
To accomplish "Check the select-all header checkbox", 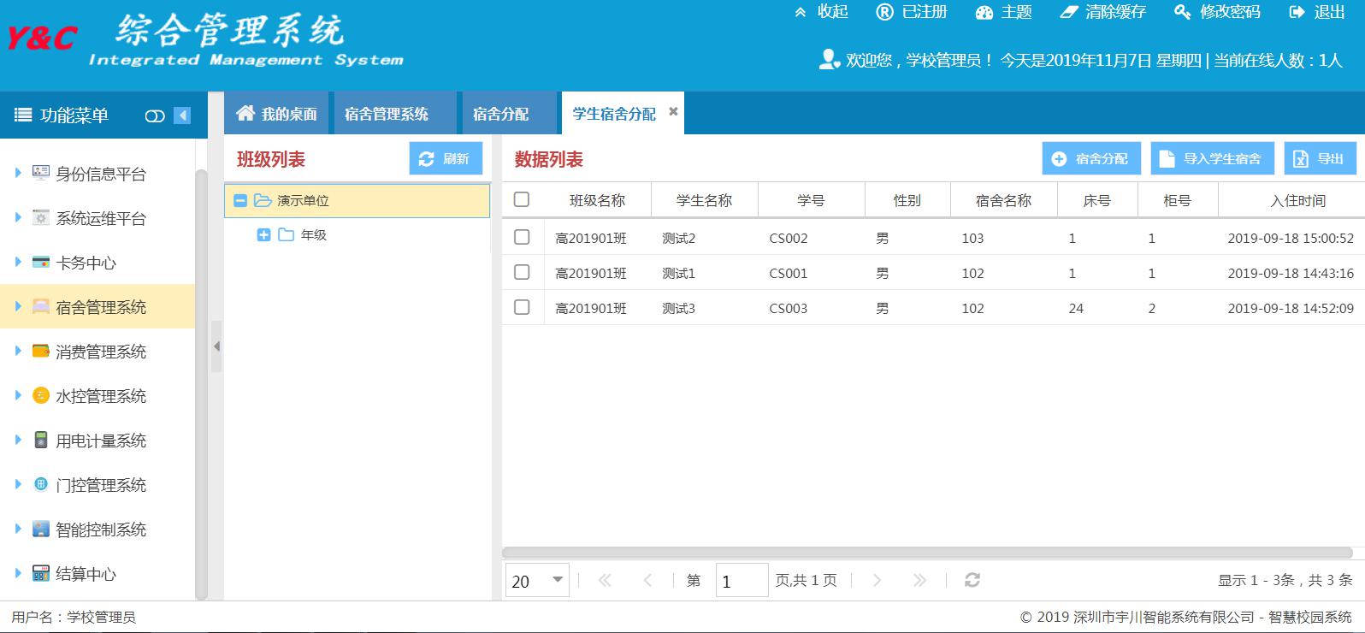I will pos(522,199).
